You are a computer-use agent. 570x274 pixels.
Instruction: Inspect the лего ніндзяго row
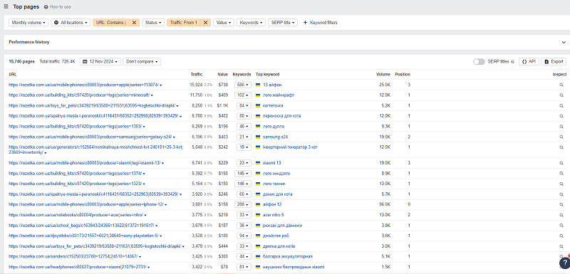click(561, 174)
